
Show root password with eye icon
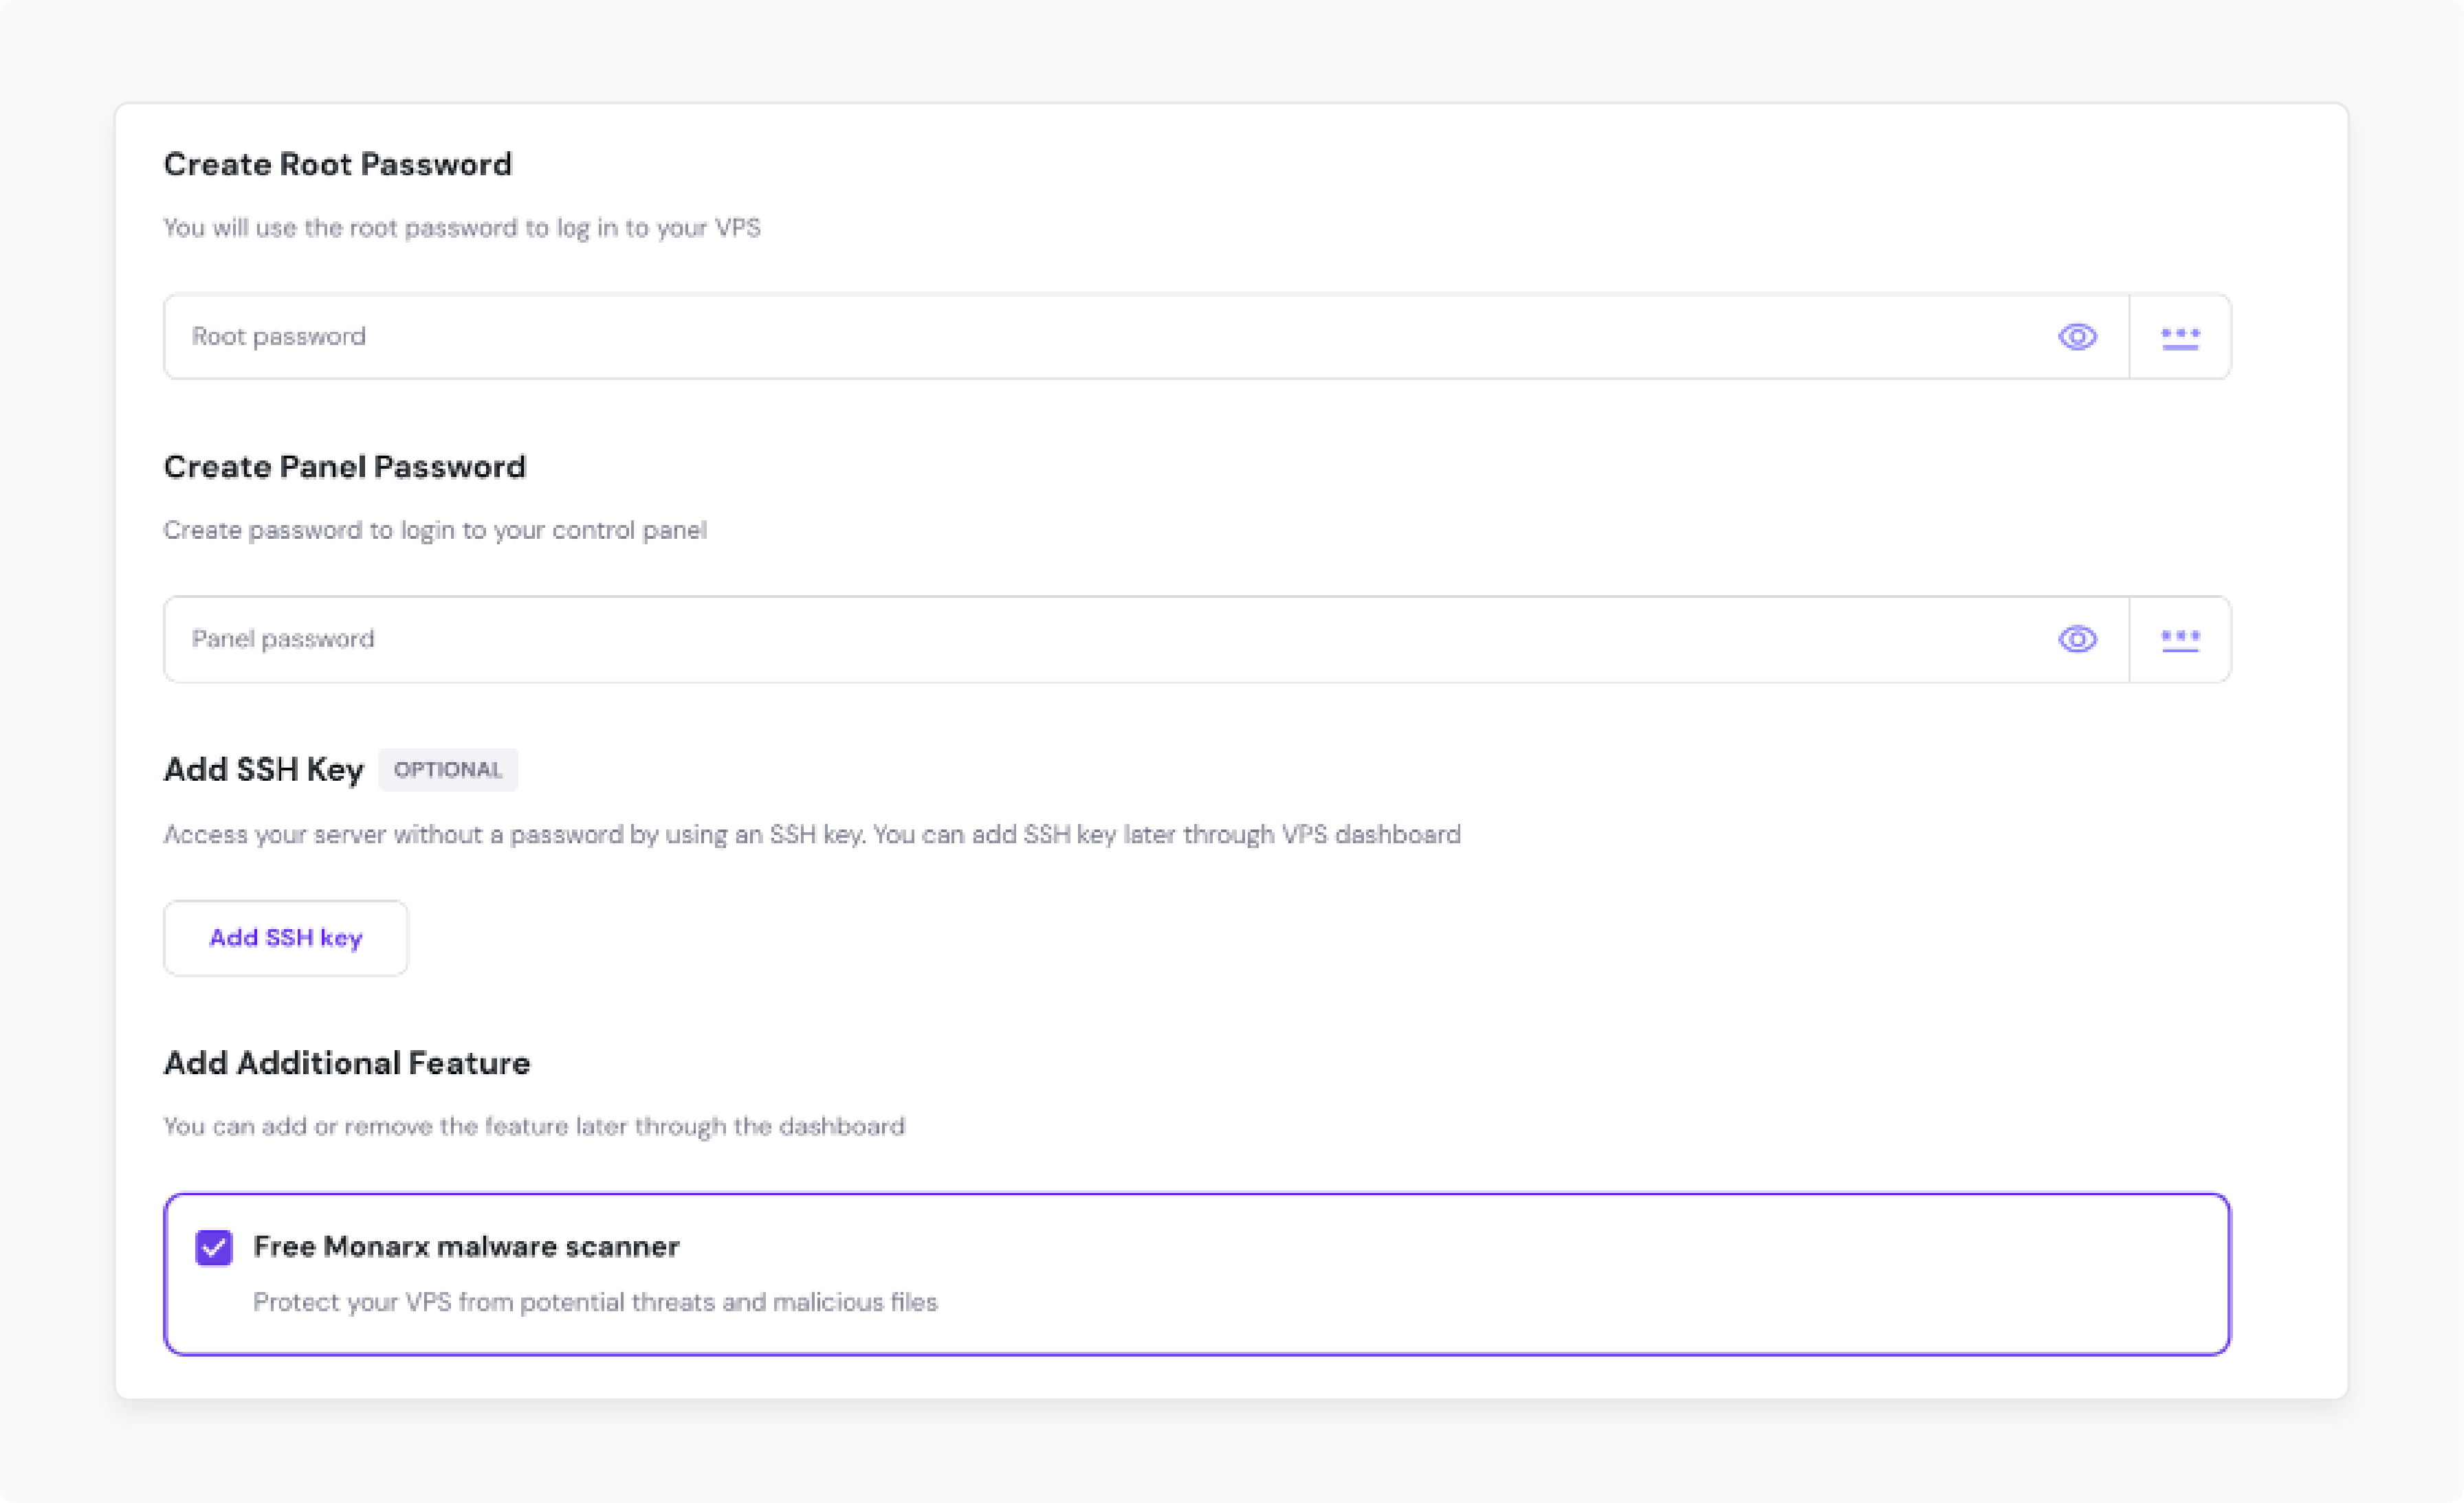(2077, 337)
